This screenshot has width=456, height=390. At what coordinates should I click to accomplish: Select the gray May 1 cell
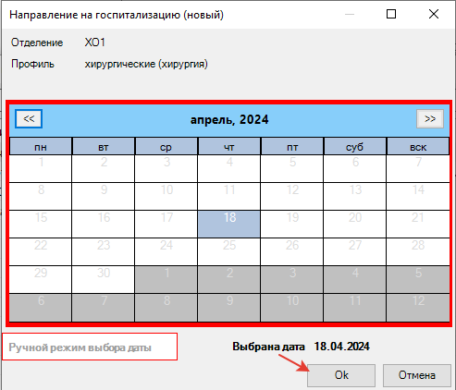(x=166, y=279)
